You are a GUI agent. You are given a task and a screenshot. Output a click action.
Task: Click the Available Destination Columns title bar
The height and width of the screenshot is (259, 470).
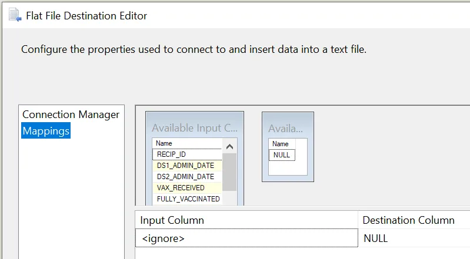coord(288,128)
